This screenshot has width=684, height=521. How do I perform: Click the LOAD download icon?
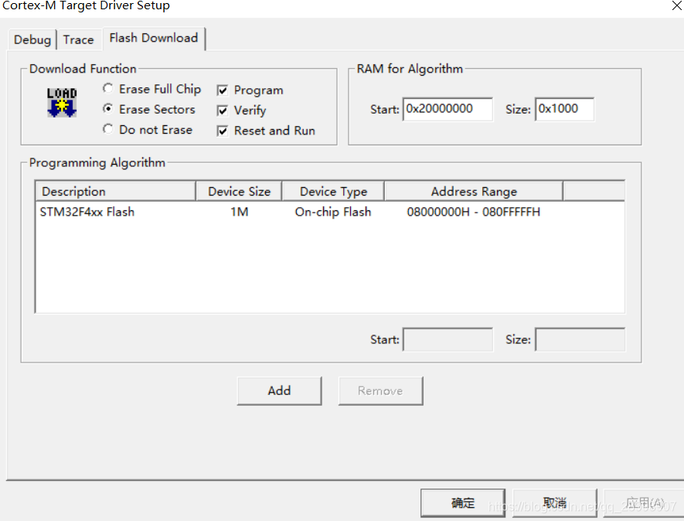coord(62,103)
